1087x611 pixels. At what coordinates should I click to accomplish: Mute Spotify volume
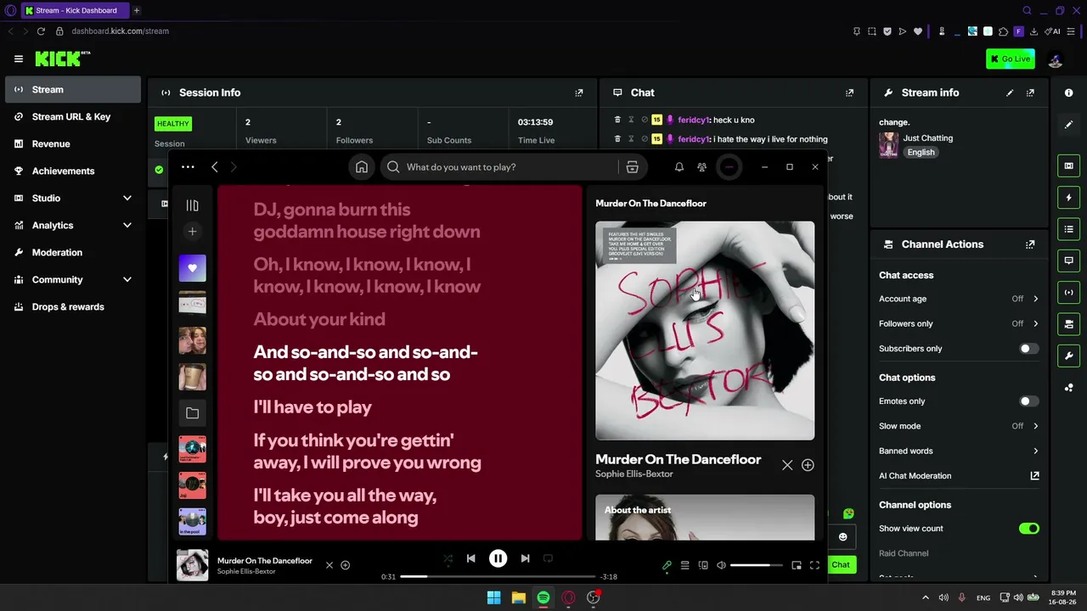[x=721, y=565]
